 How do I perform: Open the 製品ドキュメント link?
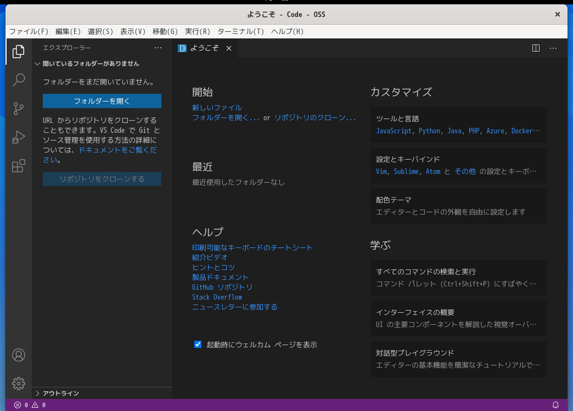pyautogui.click(x=220, y=277)
